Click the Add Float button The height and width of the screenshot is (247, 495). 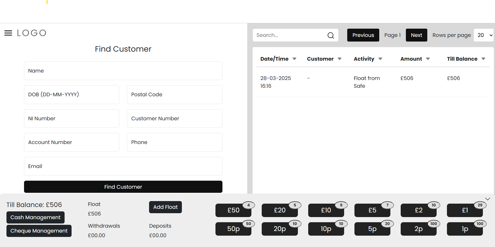pyautogui.click(x=165, y=207)
